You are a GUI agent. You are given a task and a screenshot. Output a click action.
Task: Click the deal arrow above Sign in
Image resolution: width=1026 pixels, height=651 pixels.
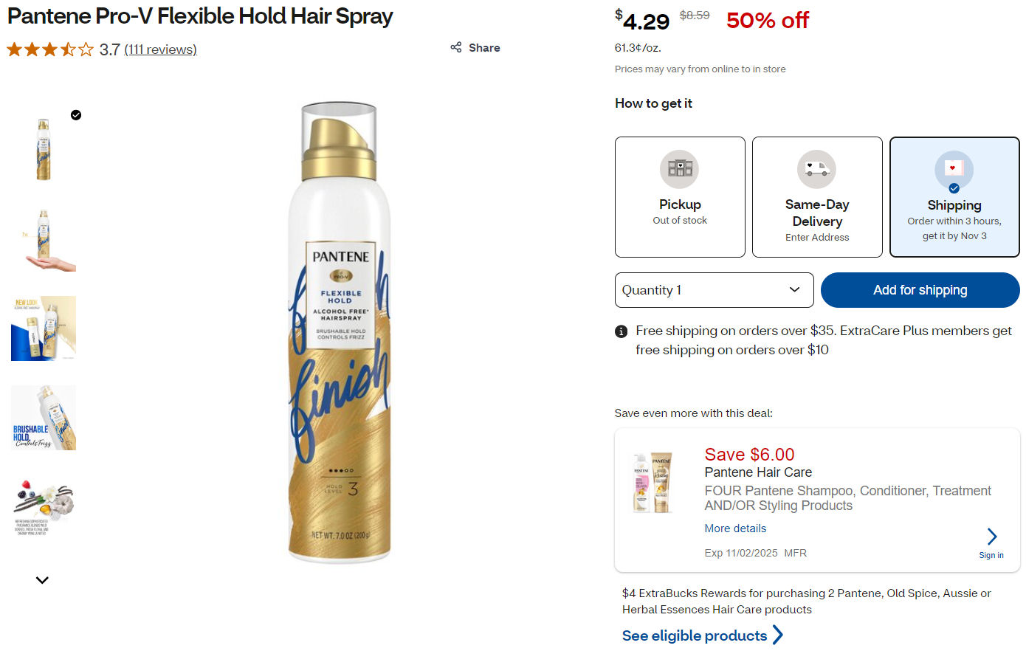pyautogui.click(x=991, y=536)
